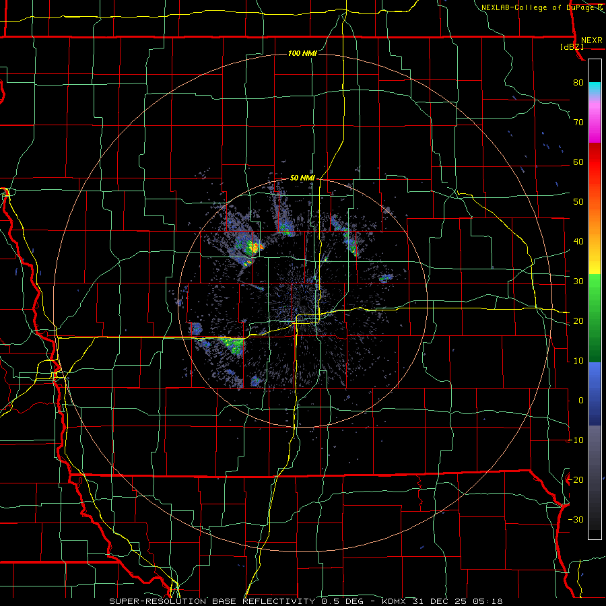Image resolution: width=606 pixels, height=606 pixels.
Task: Click the NEXLAB-College of DuPage credit text
Action: tap(542, 7)
